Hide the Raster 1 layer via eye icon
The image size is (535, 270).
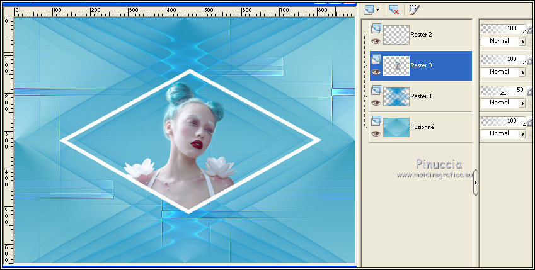click(376, 103)
